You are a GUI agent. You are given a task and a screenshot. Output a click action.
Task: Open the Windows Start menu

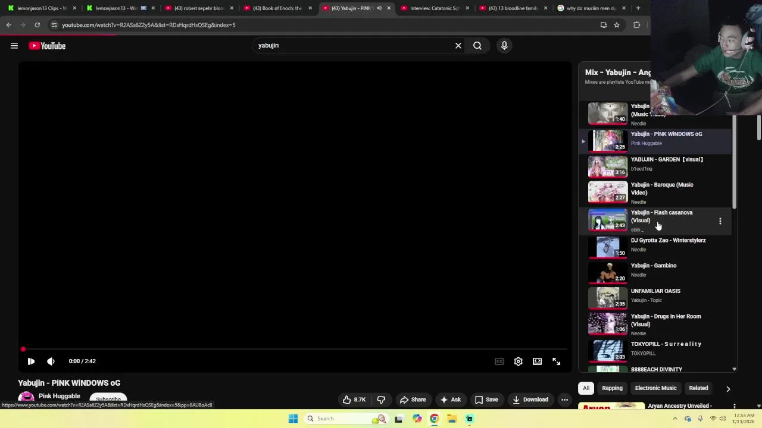coord(293,418)
